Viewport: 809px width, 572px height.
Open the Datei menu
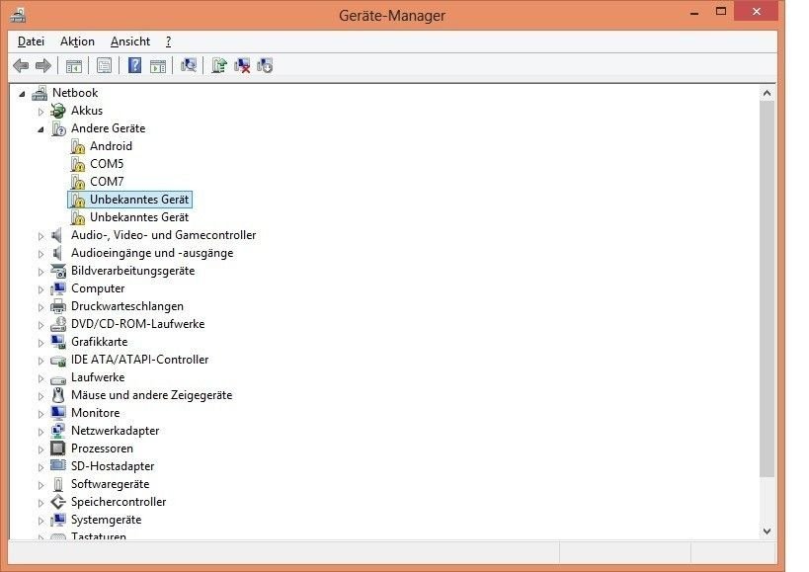click(31, 41)
